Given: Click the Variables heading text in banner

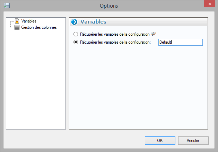Looking at the screenshot, I should (93, 22).
